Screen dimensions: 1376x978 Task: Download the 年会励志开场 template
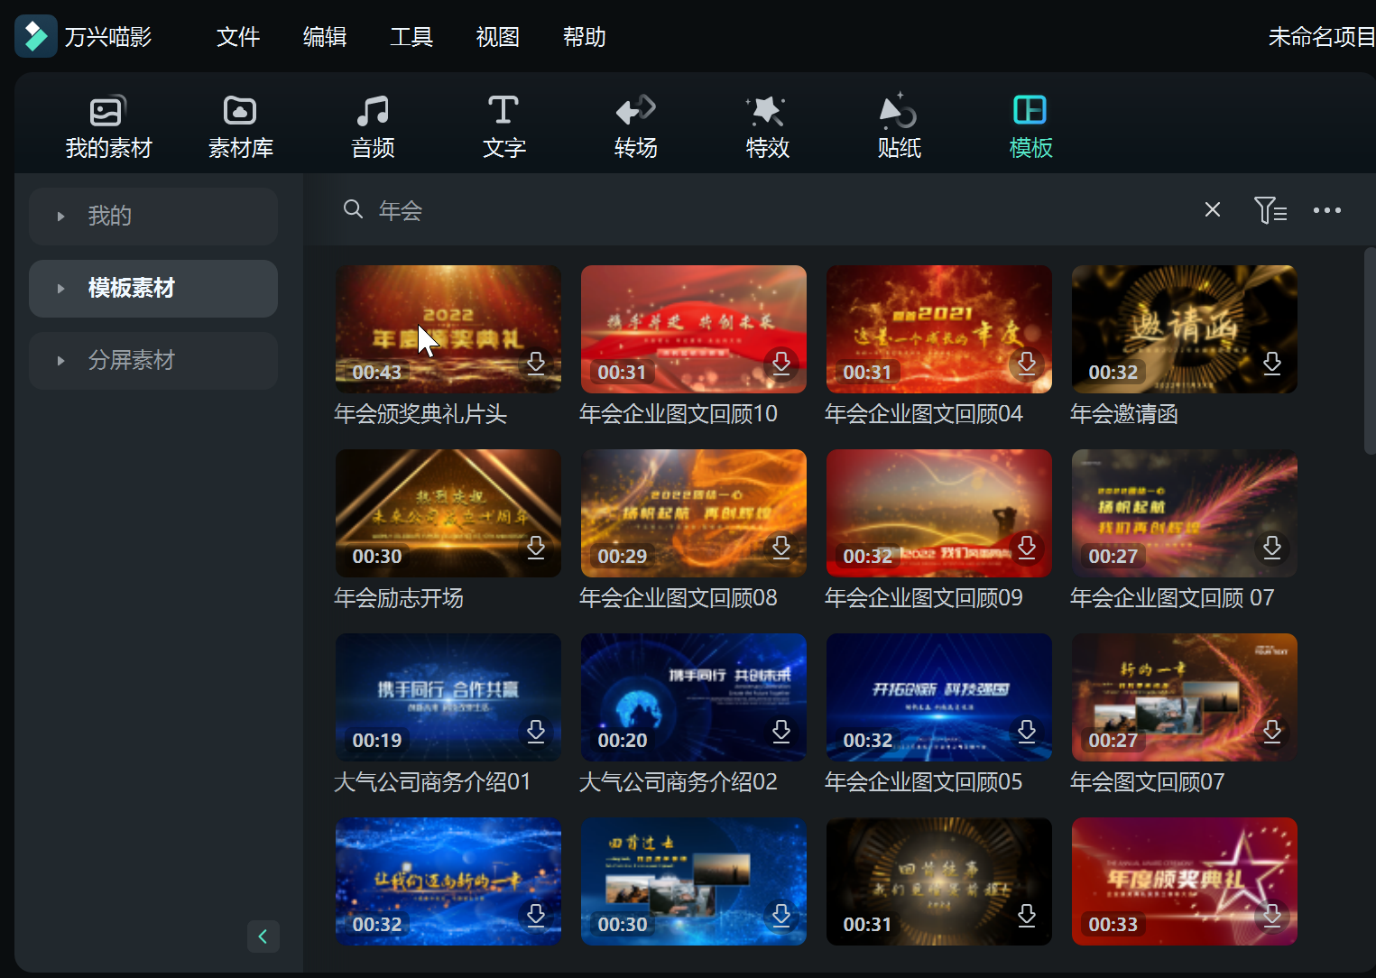click(x=536, y=548)
